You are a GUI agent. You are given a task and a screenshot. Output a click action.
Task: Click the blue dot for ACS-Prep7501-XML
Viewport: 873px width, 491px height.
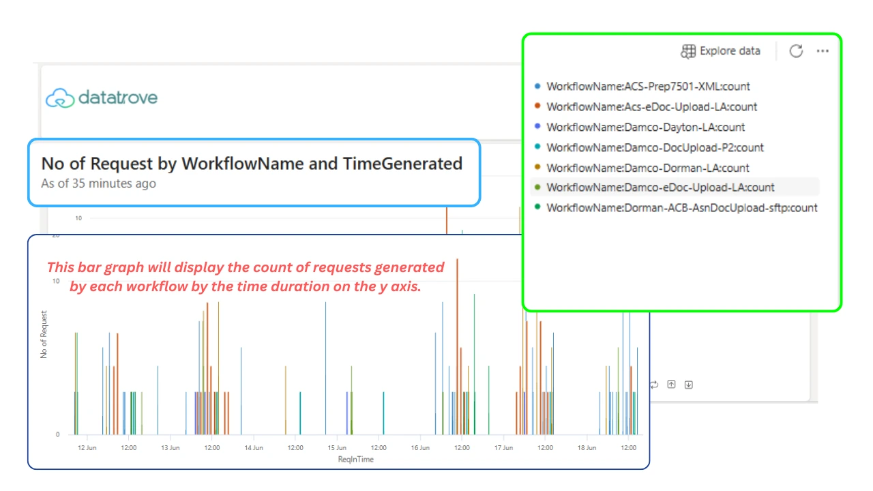pos(537,86)
